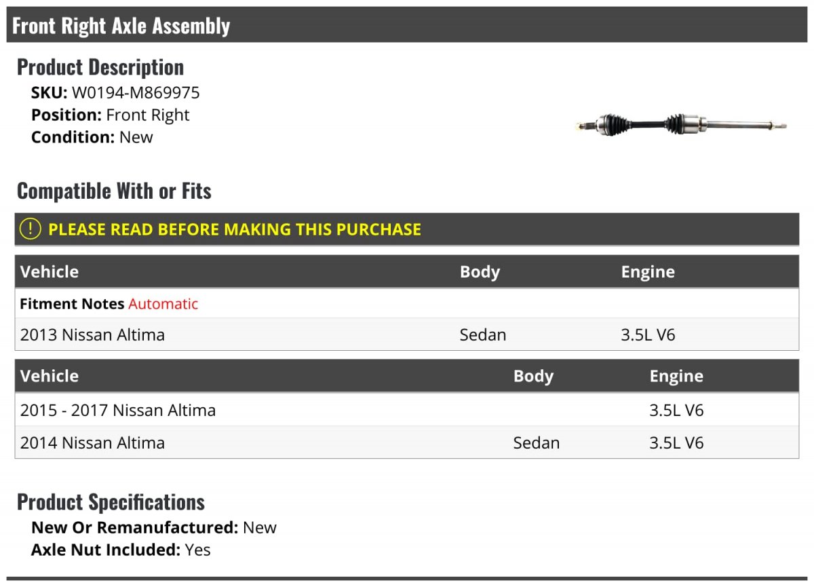Image resolution: width=814 pixels, height=587 pixels.
Task: Click the 2014 Nissan Altima row
Action: click(x=407, y=442)
